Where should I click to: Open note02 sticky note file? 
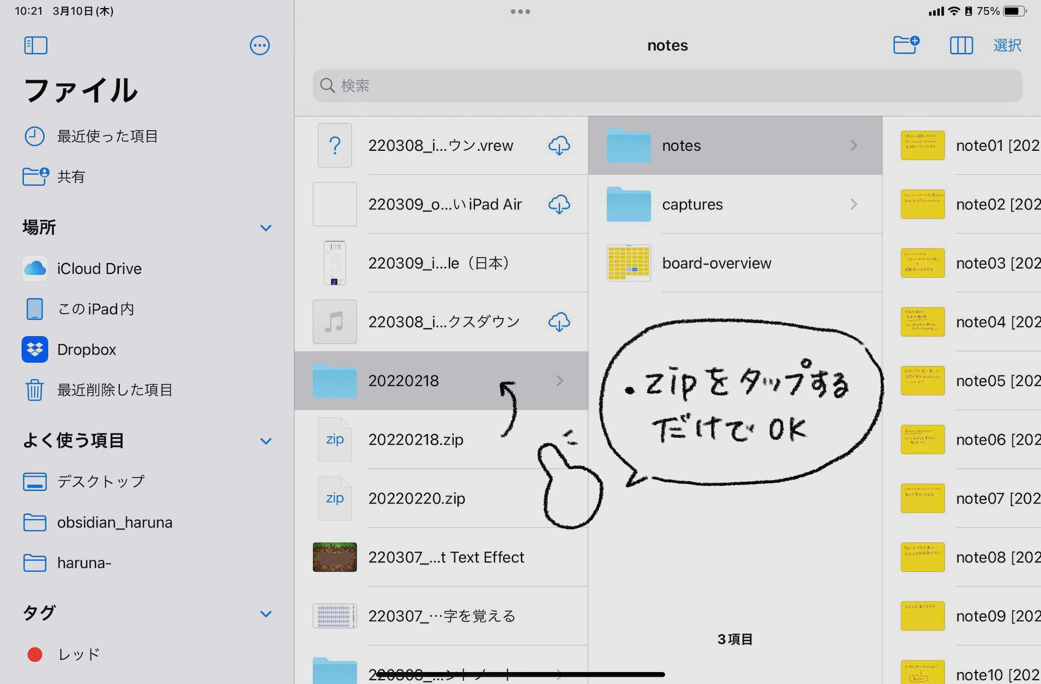pos(962,204)
